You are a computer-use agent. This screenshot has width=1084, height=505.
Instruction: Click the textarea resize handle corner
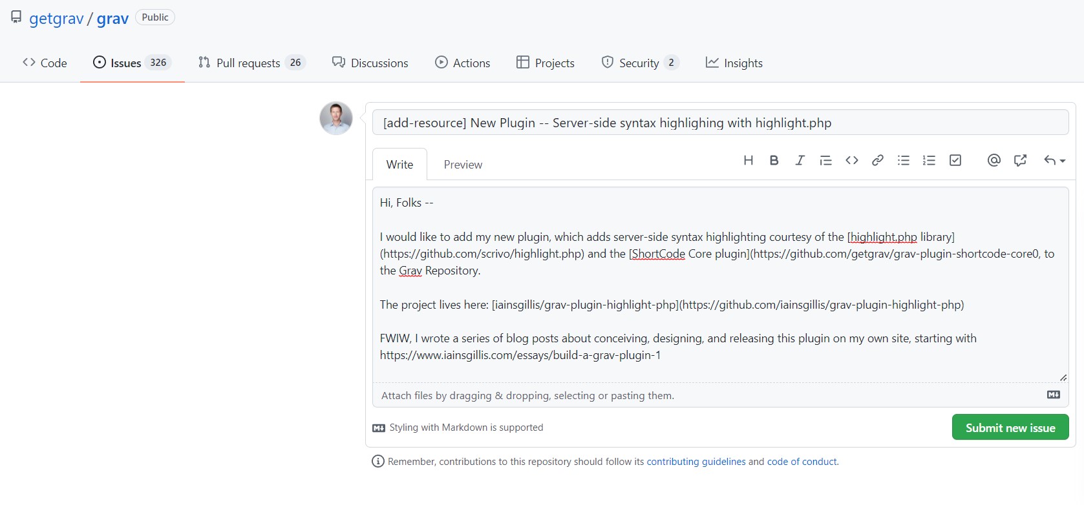pyautogui.click(x=1063, y=377)
